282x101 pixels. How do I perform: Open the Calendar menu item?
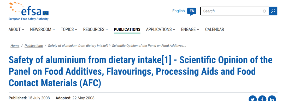[x=215, y=29]
